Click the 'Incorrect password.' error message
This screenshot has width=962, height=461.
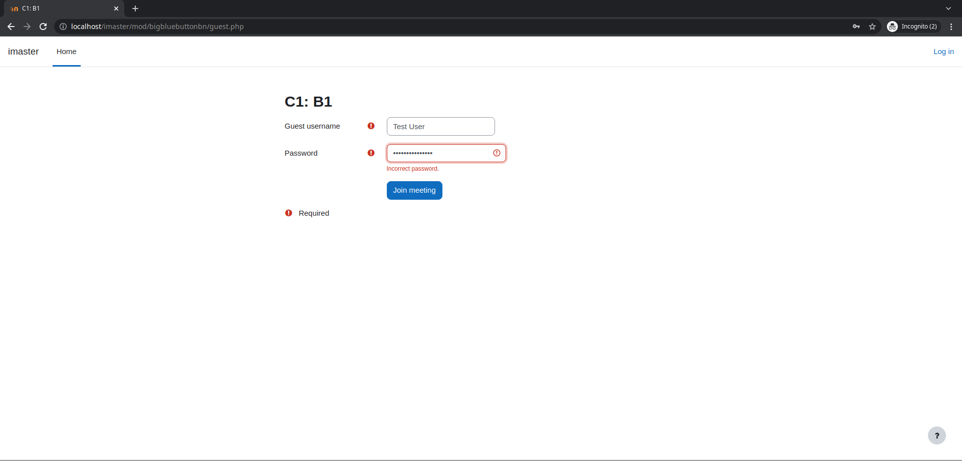[412, 169]
